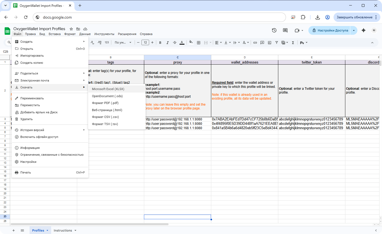The height and width of the screenshot is (234, 382).
Task: Open the Profiles sheet tab arrow menu
Action: click(47, 230)
